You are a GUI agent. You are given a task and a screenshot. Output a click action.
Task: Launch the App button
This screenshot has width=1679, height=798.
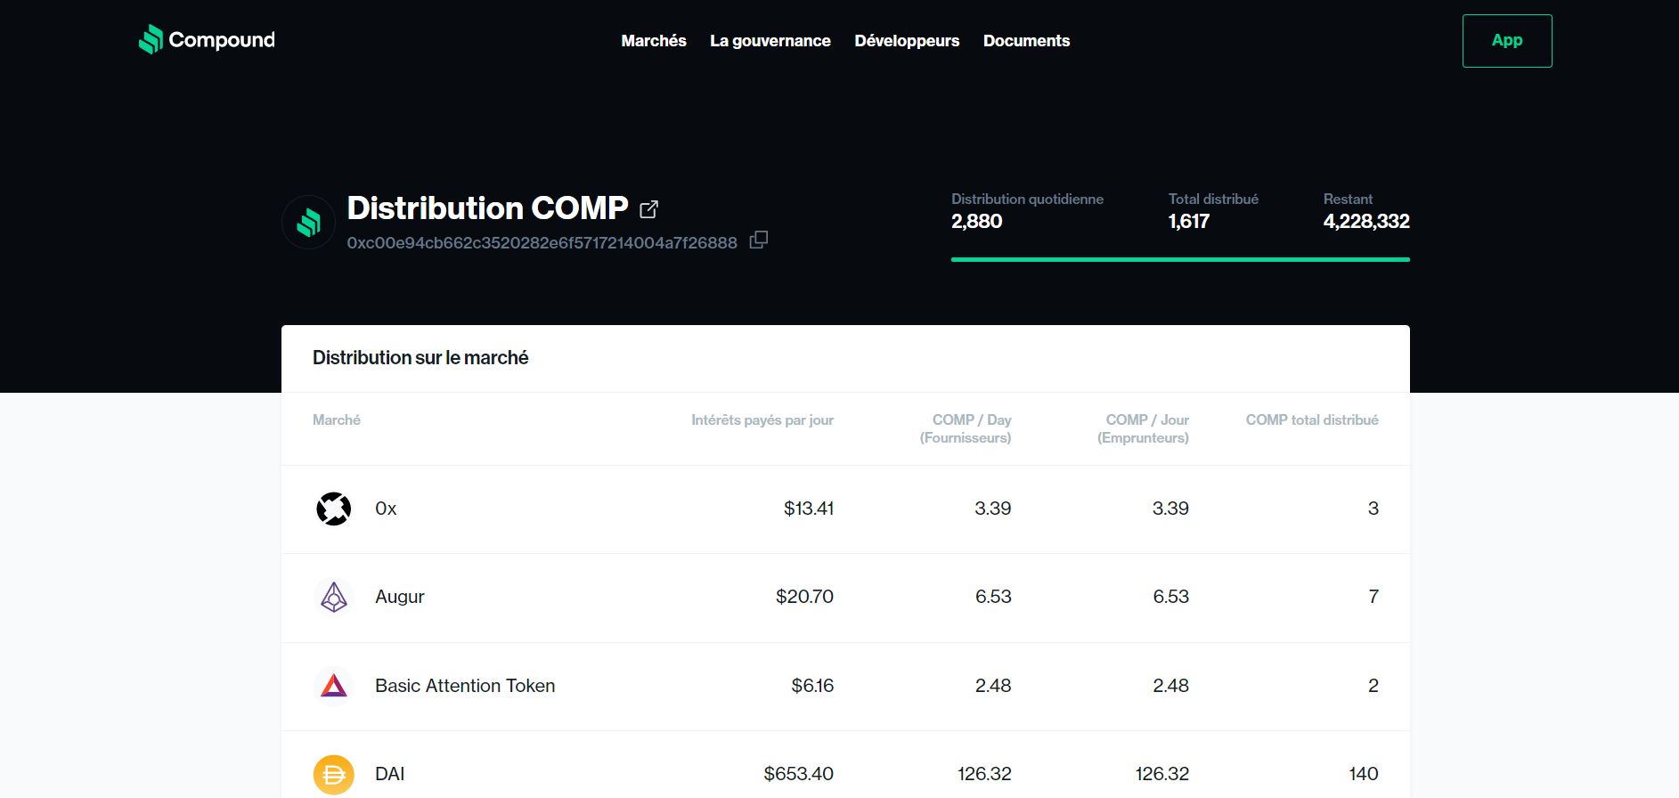tap(1507, 41)
